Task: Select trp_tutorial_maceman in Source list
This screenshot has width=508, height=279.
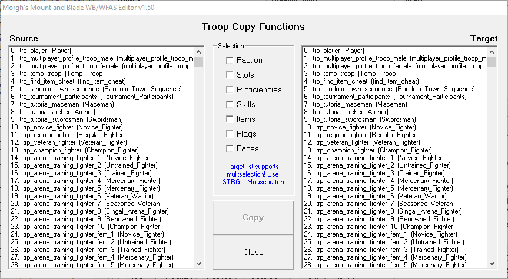Action: point(102,104)
